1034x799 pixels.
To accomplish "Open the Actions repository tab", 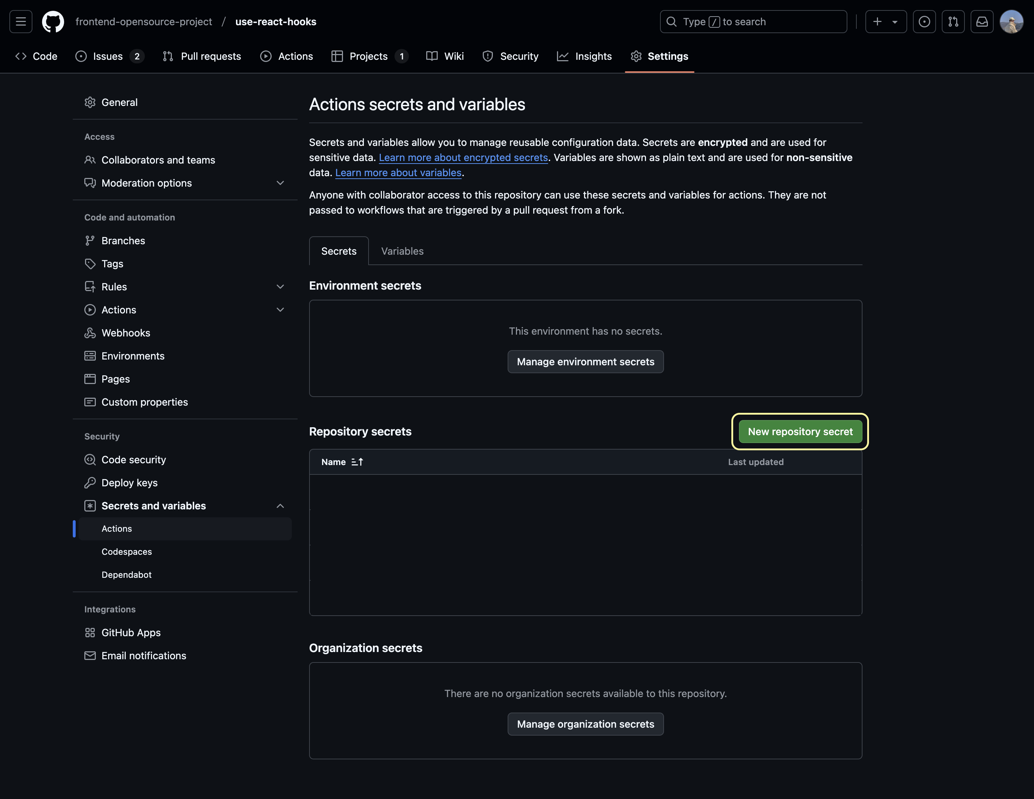I will tap(286, 56).
